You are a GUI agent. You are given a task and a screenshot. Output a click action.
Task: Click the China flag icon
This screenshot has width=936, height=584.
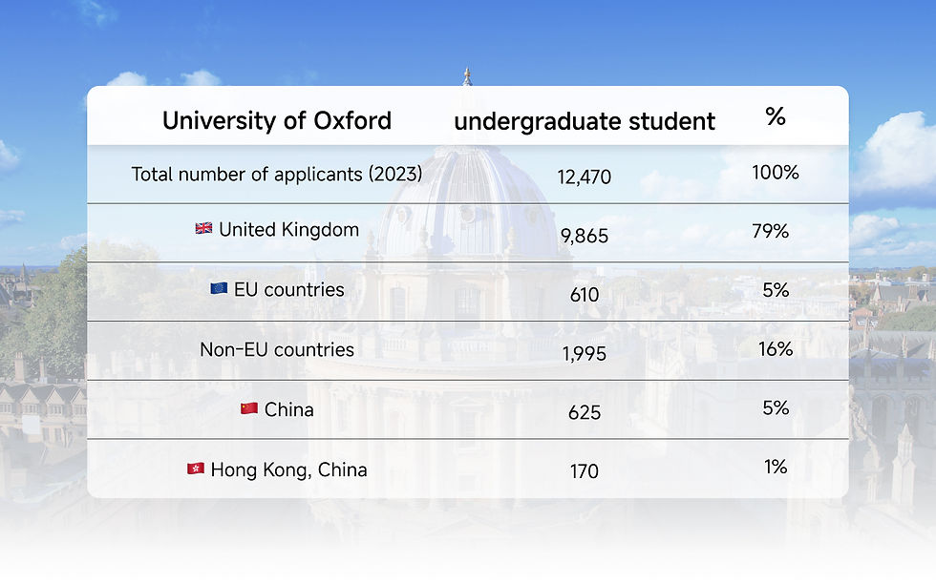tap(248, 408)
